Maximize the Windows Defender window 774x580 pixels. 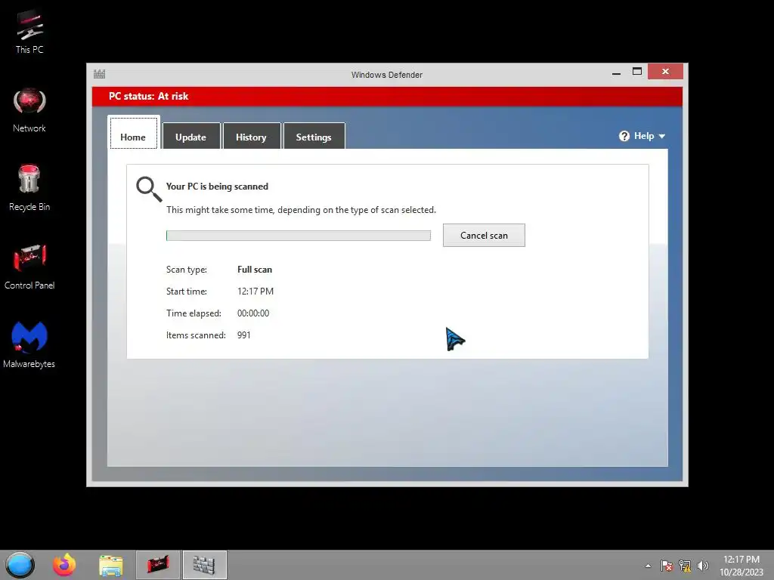637,72
